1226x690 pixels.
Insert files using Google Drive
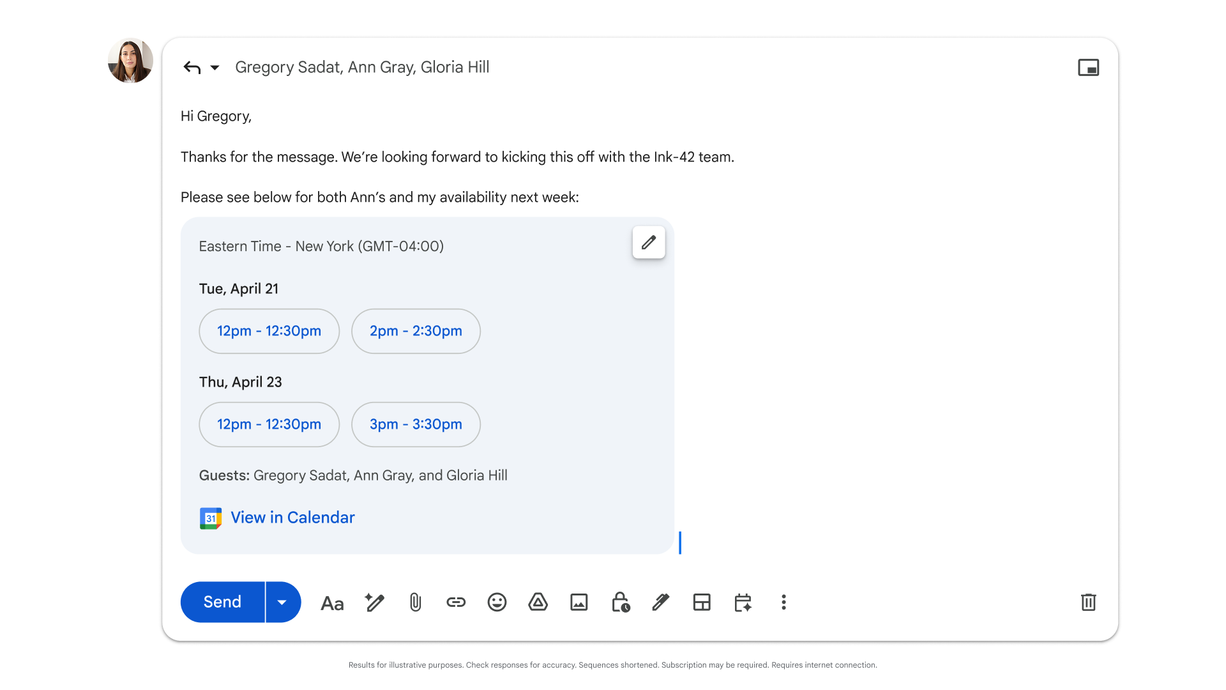point(538,602)
